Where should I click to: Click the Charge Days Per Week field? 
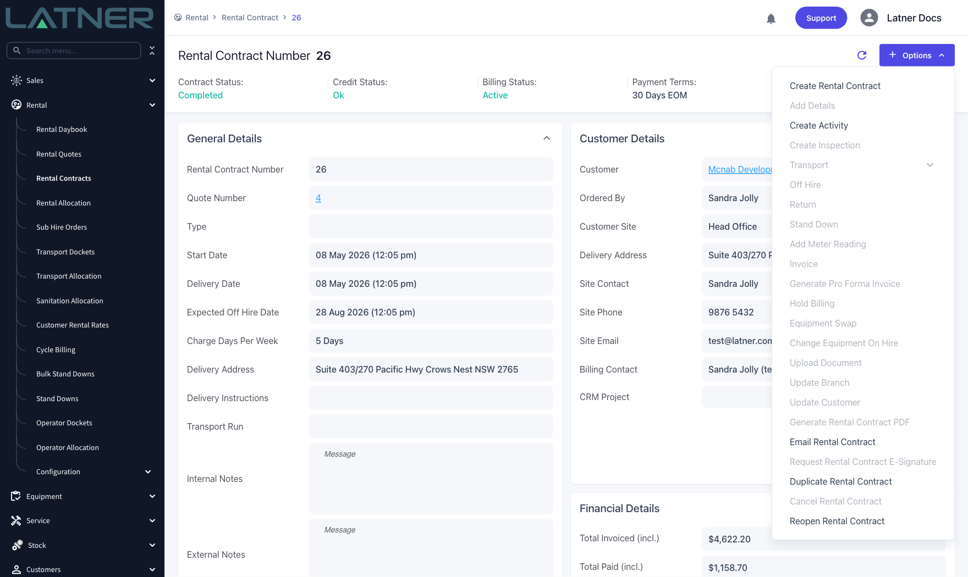[431, 341]
